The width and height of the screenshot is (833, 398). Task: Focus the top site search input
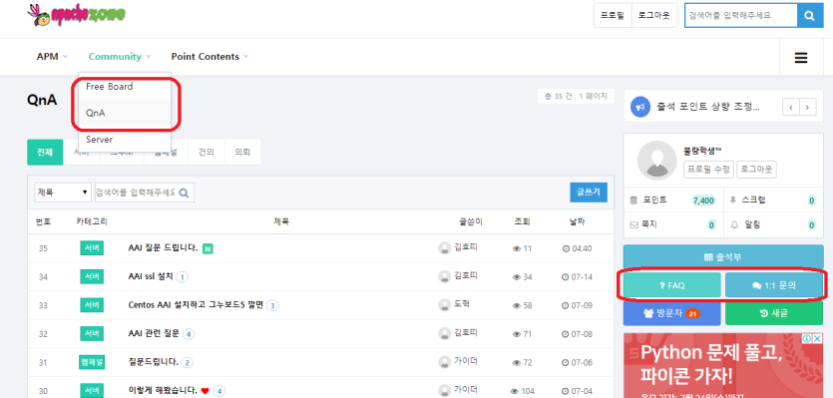coord(740,16)
